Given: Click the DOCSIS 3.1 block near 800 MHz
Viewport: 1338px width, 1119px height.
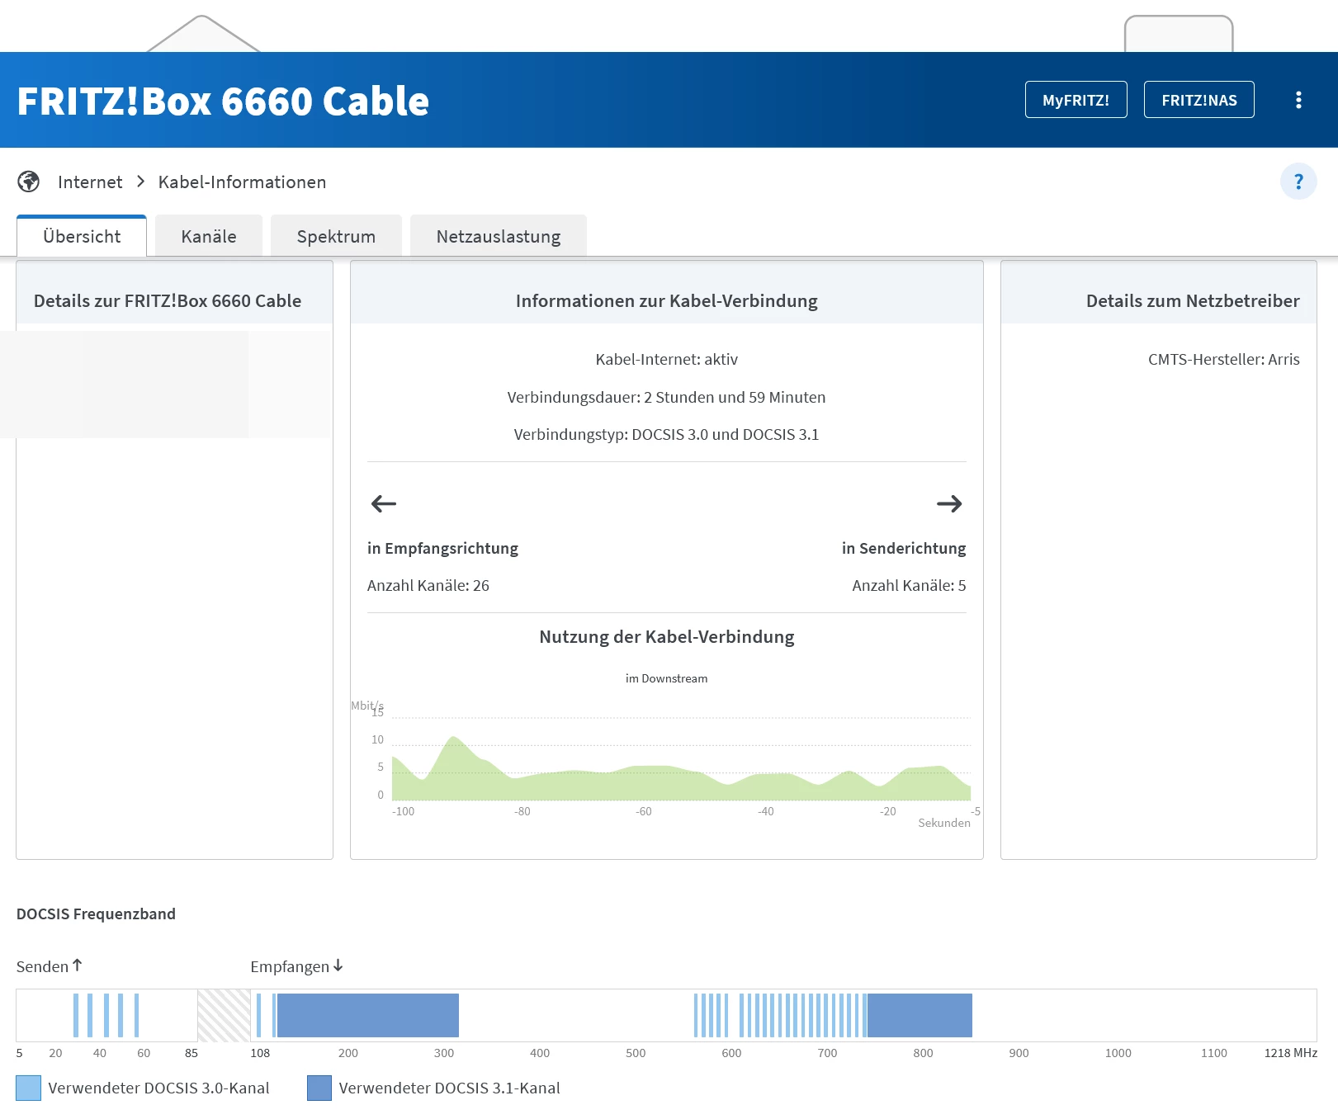Looking at the screenshot, I should click(919, 1015).
